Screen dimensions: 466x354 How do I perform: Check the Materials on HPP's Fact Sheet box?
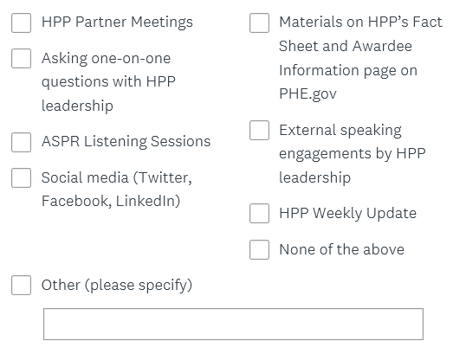260,23
